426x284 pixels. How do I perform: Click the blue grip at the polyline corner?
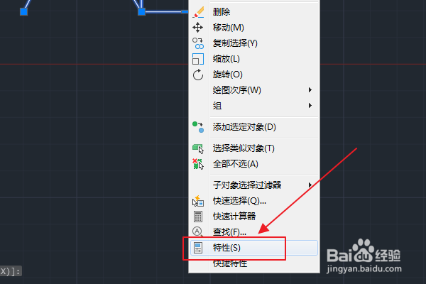coord(141,11)
